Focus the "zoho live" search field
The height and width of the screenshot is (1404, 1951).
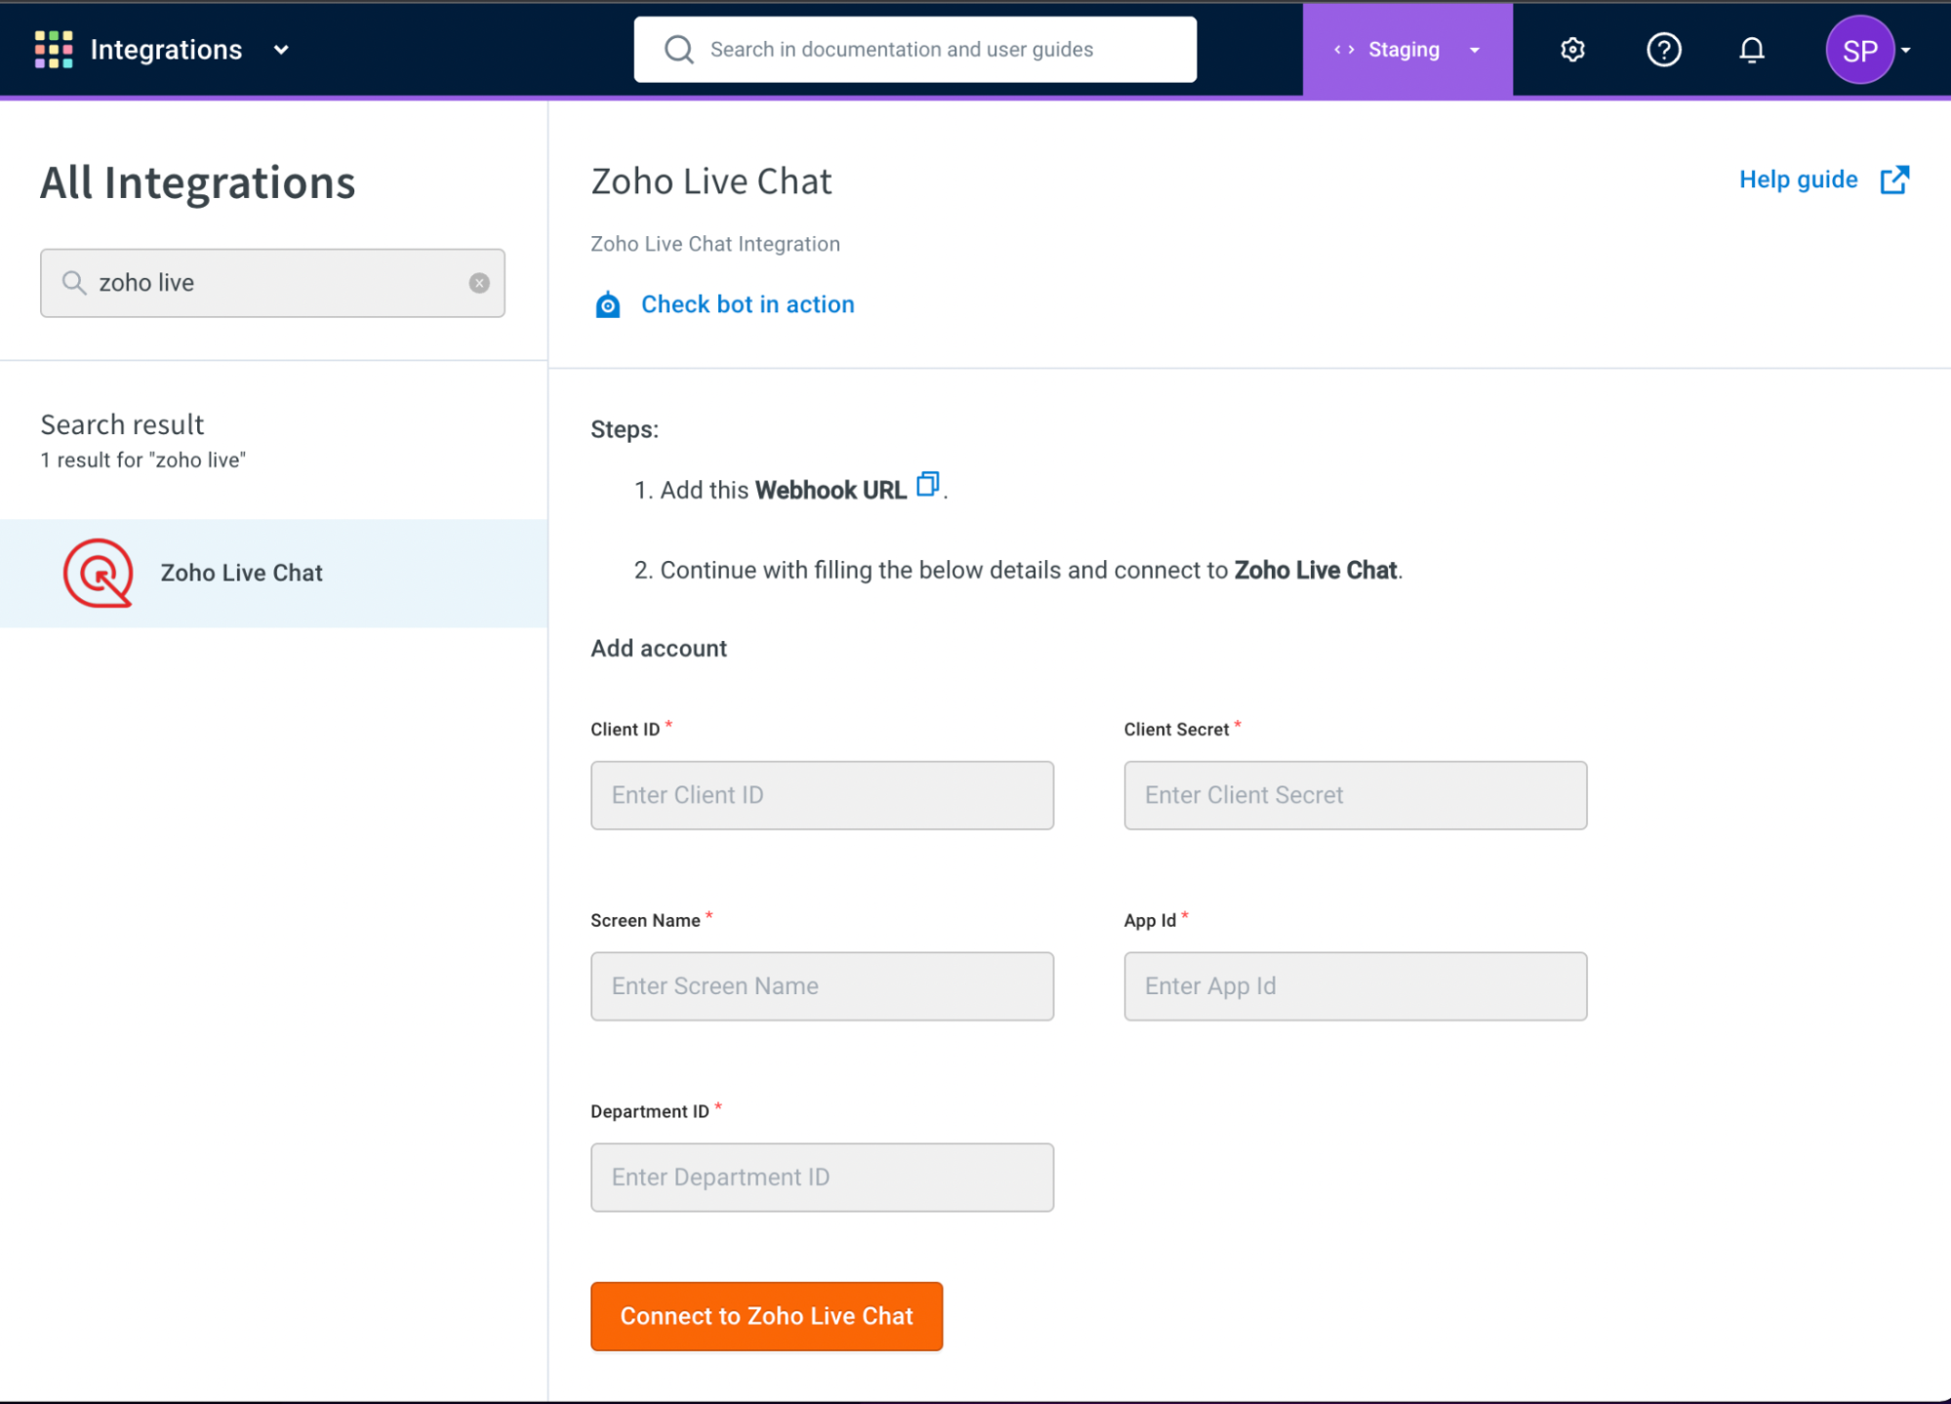[x=272, y=283]
